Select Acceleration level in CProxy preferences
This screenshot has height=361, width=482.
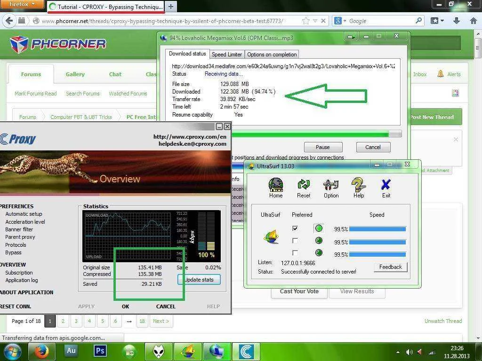click(x=25, y=222)
